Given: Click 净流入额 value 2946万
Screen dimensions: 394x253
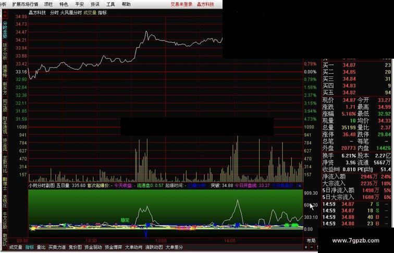Looking at the screenshot, I should (x=369, y=176).
